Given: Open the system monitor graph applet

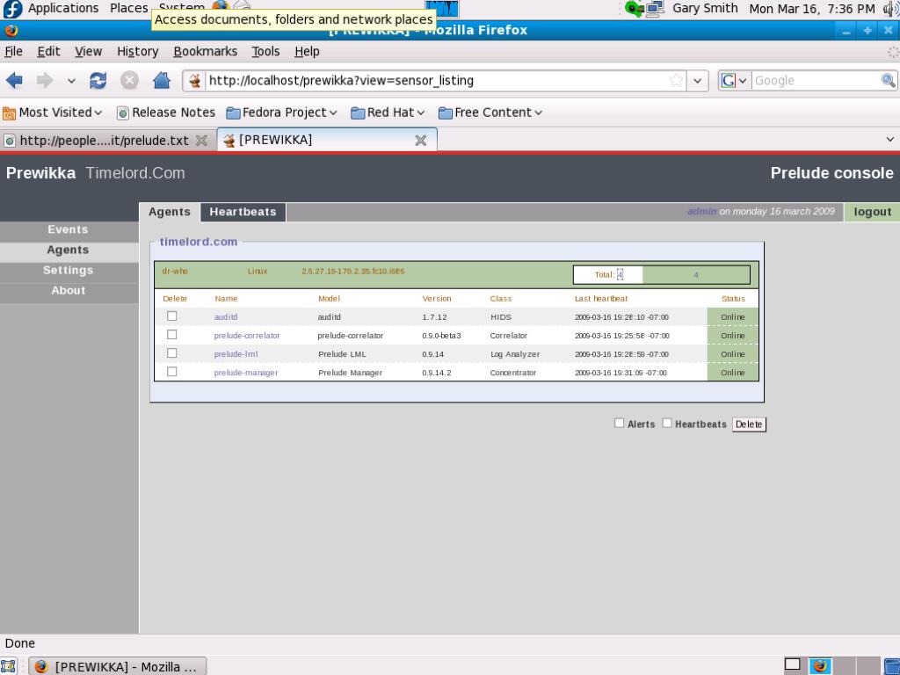Looking at the screenshot, I should click(442, 8).
